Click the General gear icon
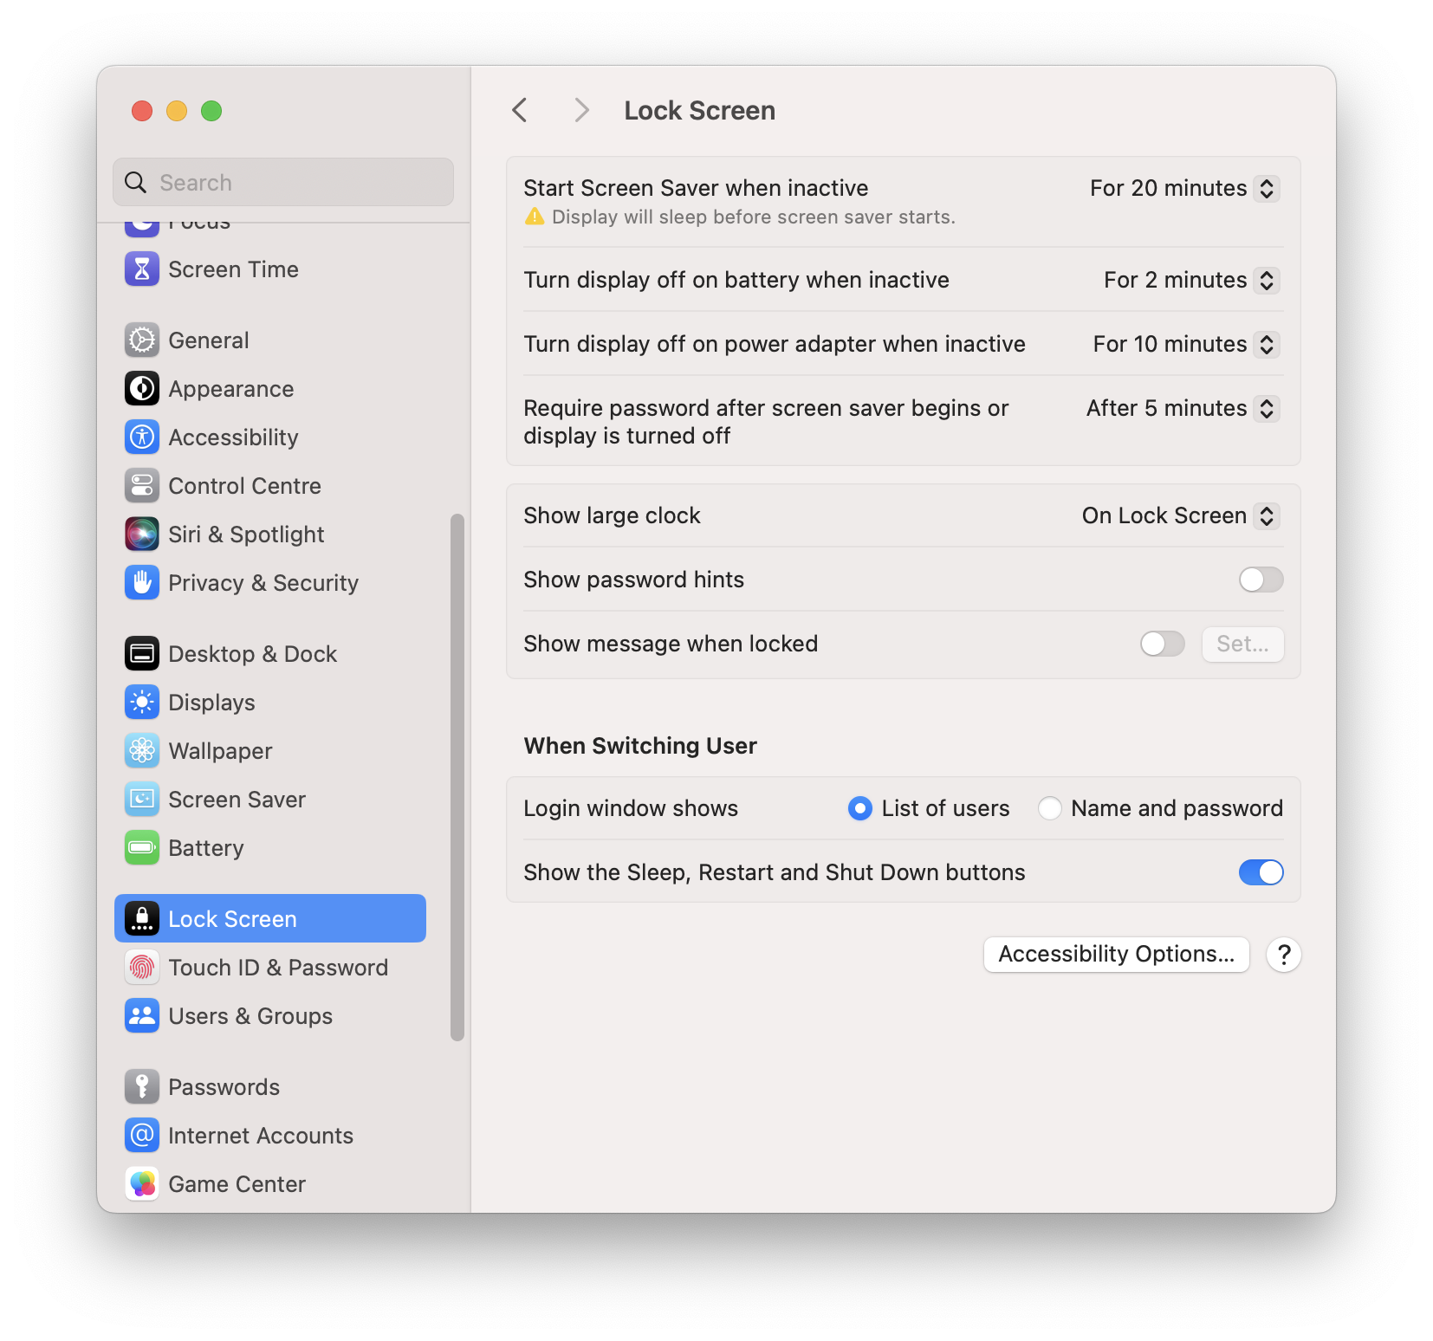1433x1341 pixels. (x=142, y=340)
